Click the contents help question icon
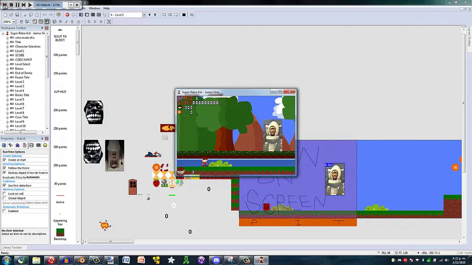 [59, 15]
